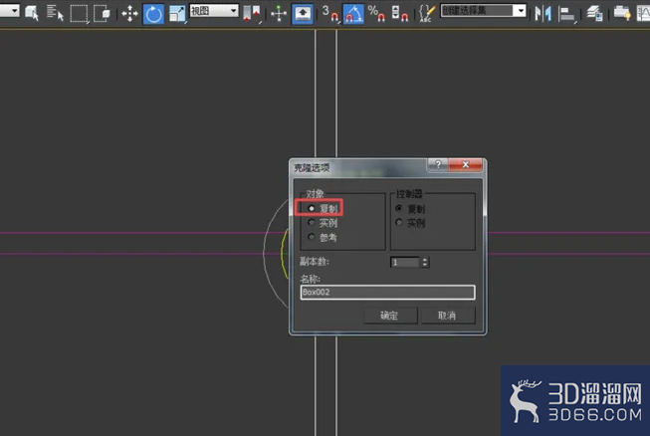Viewport: 650px width, 436px height.
Task: Toggle Select and Manipulate tool
Action: tap(279, 14)
